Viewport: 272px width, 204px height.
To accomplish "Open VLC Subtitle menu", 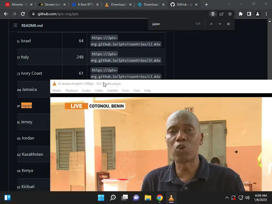I will click(x=112, y=91).
